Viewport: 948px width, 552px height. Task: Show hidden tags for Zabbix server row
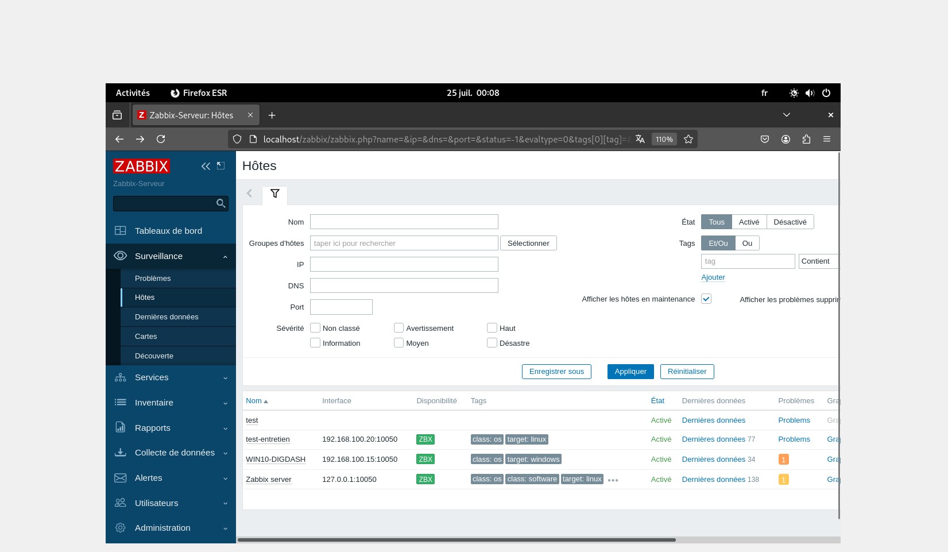(613, 480)
